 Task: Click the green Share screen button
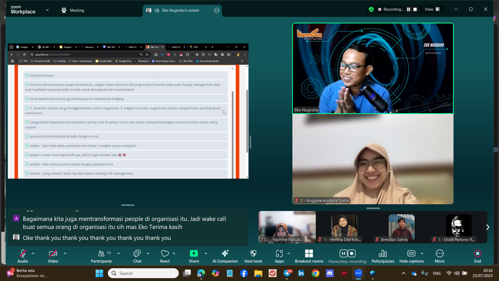194,254
